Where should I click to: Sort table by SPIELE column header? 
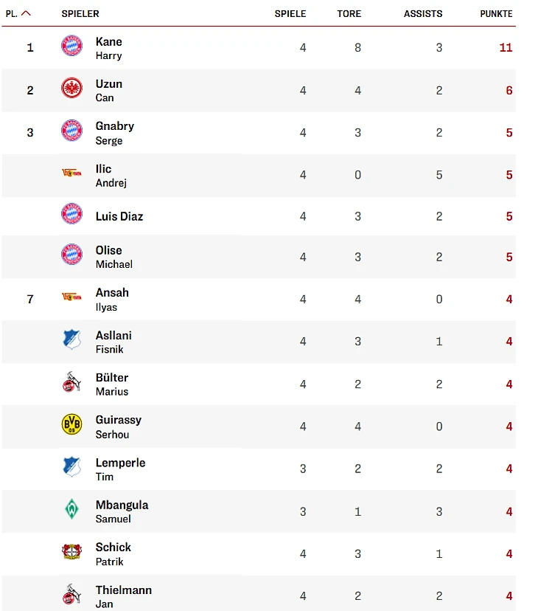pos(290,13)
